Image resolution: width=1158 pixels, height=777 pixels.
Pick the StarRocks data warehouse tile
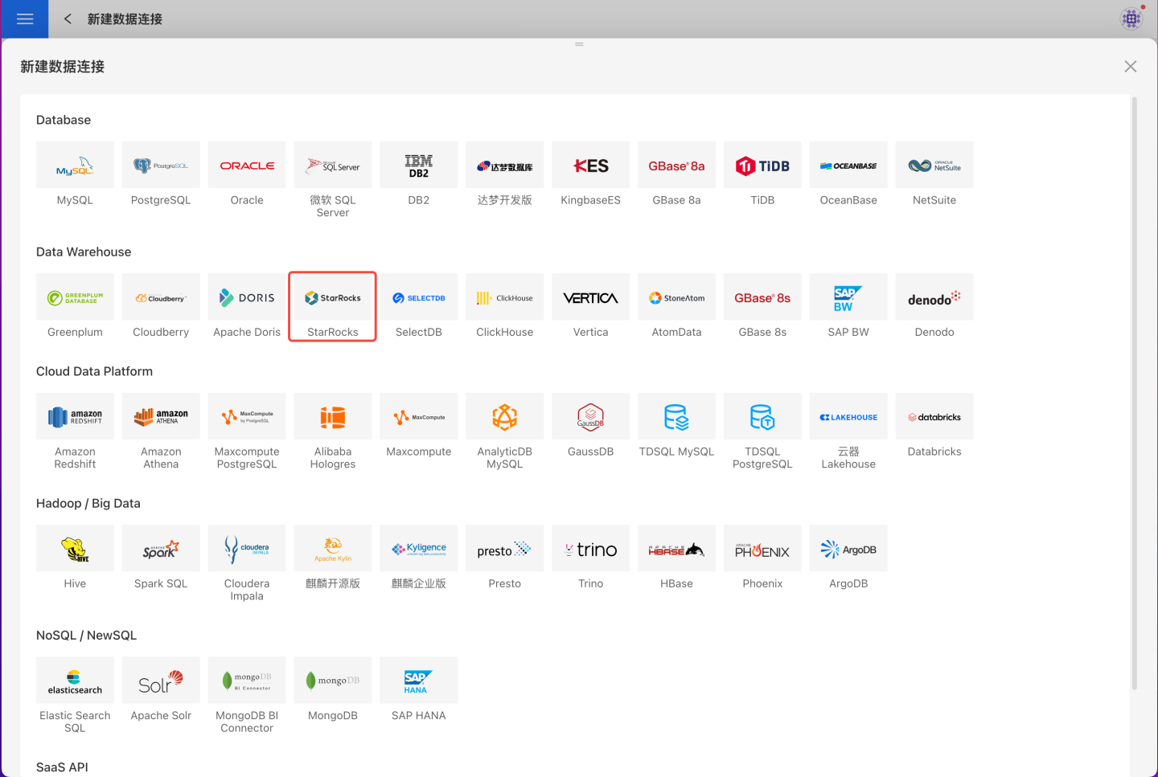[333, 298]
